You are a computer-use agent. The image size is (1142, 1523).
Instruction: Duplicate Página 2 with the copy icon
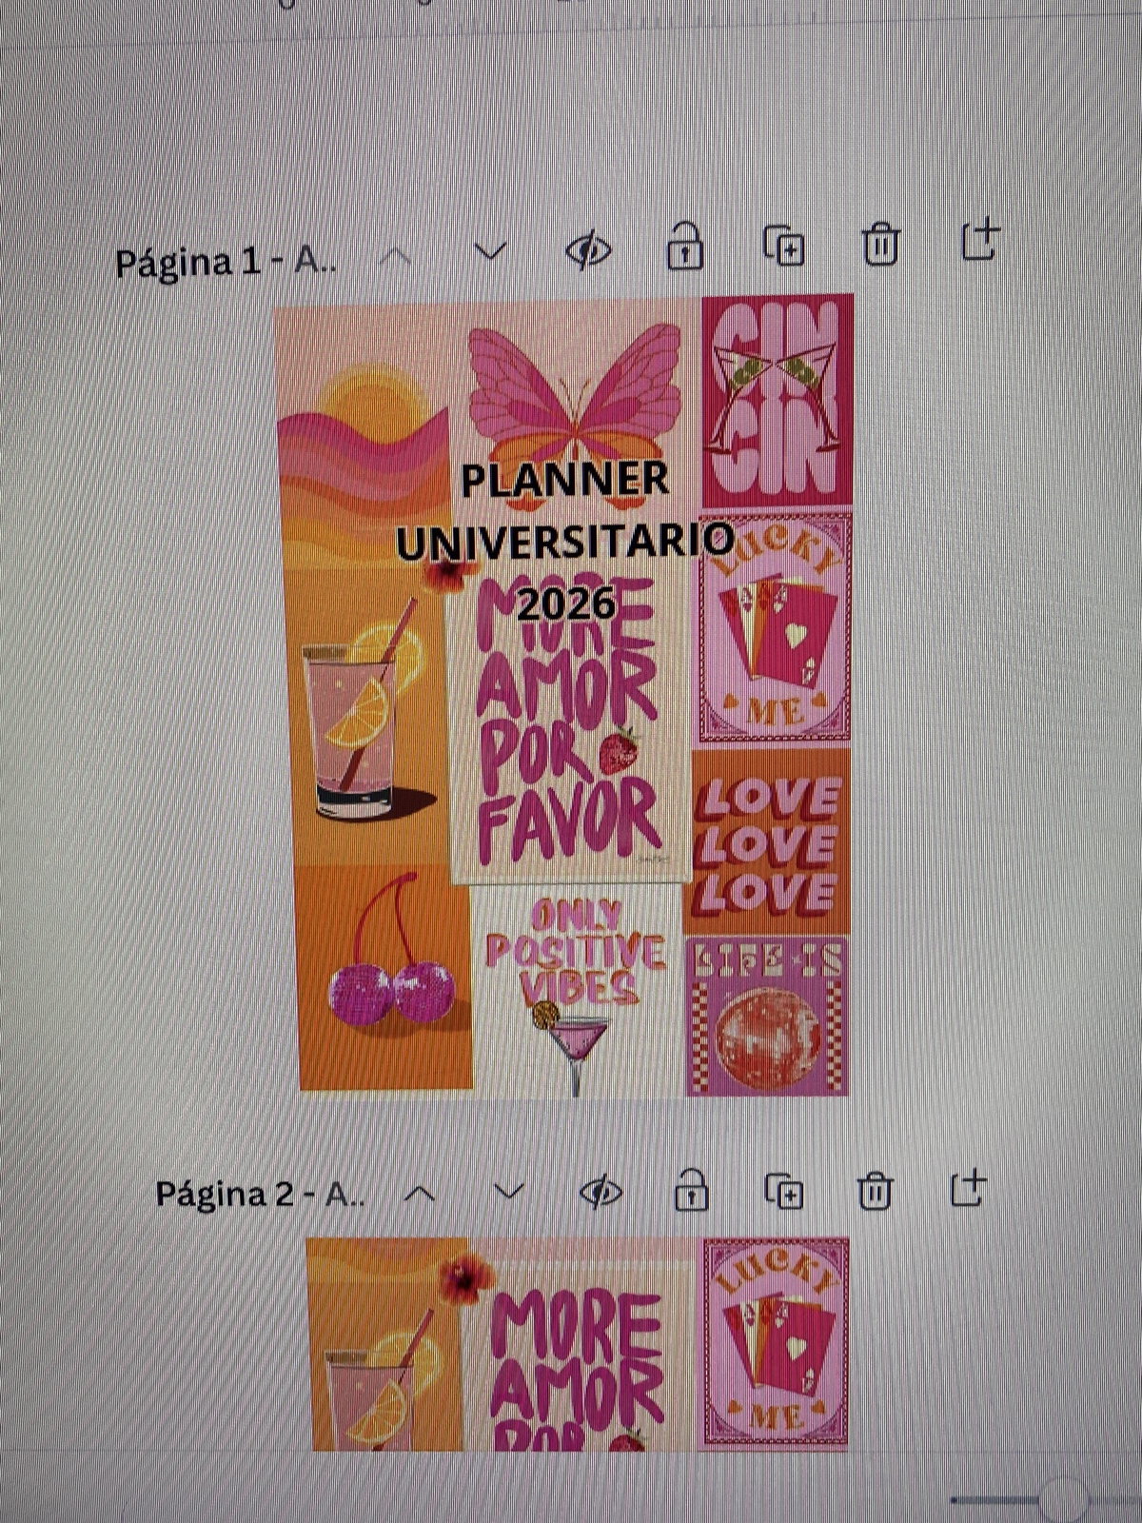[784, 1191]
